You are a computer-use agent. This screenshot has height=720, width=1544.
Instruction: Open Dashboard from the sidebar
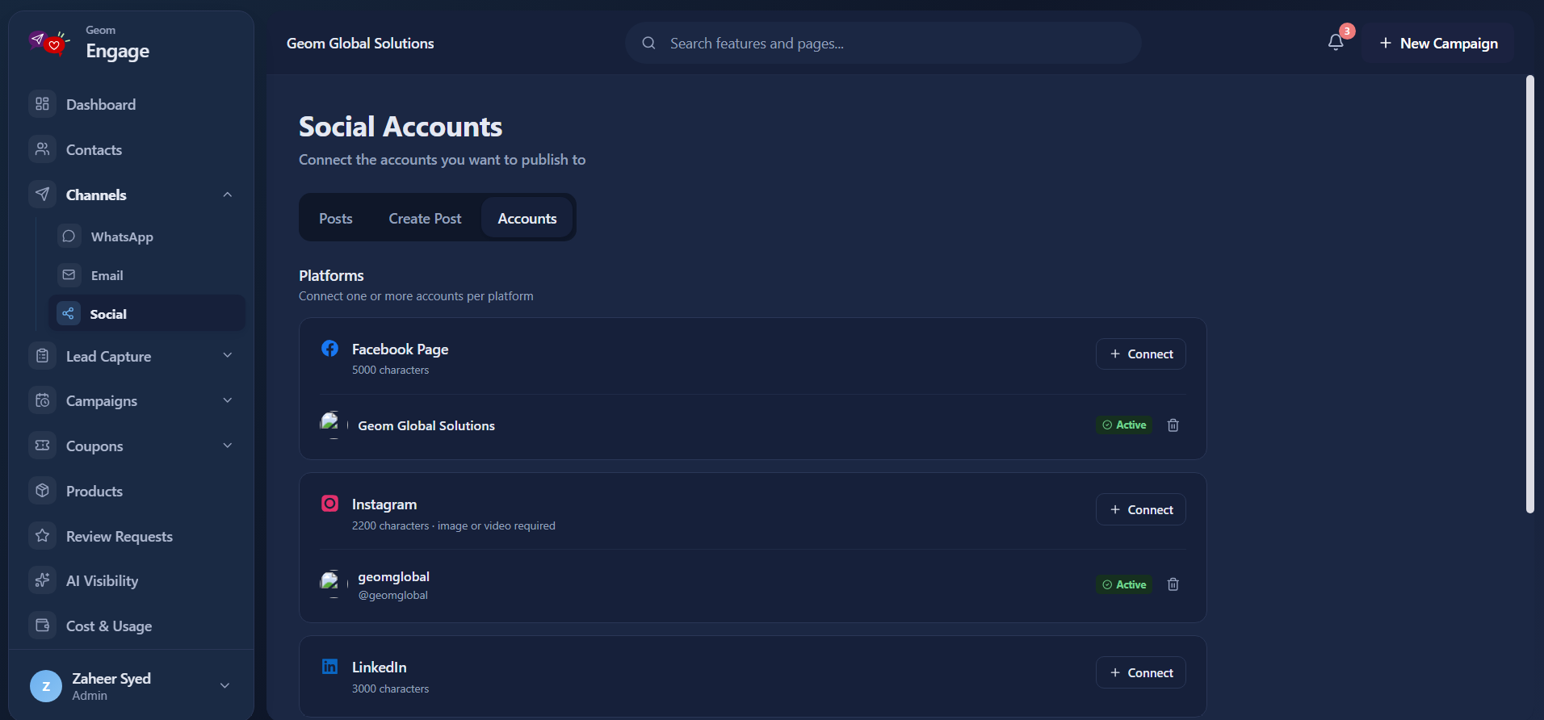(131, 104)
